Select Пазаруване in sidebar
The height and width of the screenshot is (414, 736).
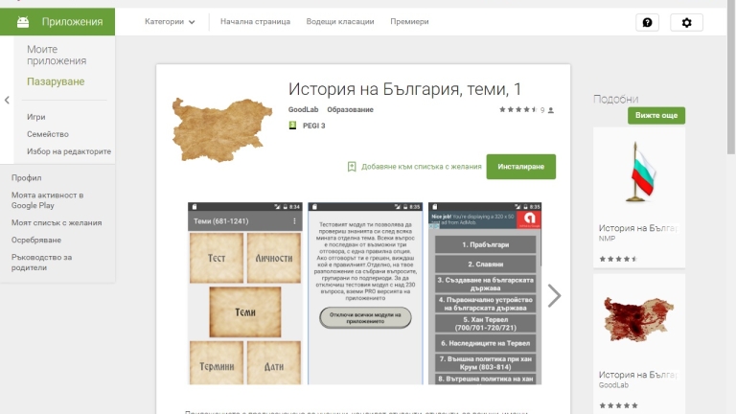coord(56,81)
